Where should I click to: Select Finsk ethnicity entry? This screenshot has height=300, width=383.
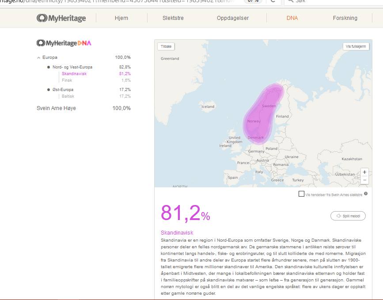point(67,80)
